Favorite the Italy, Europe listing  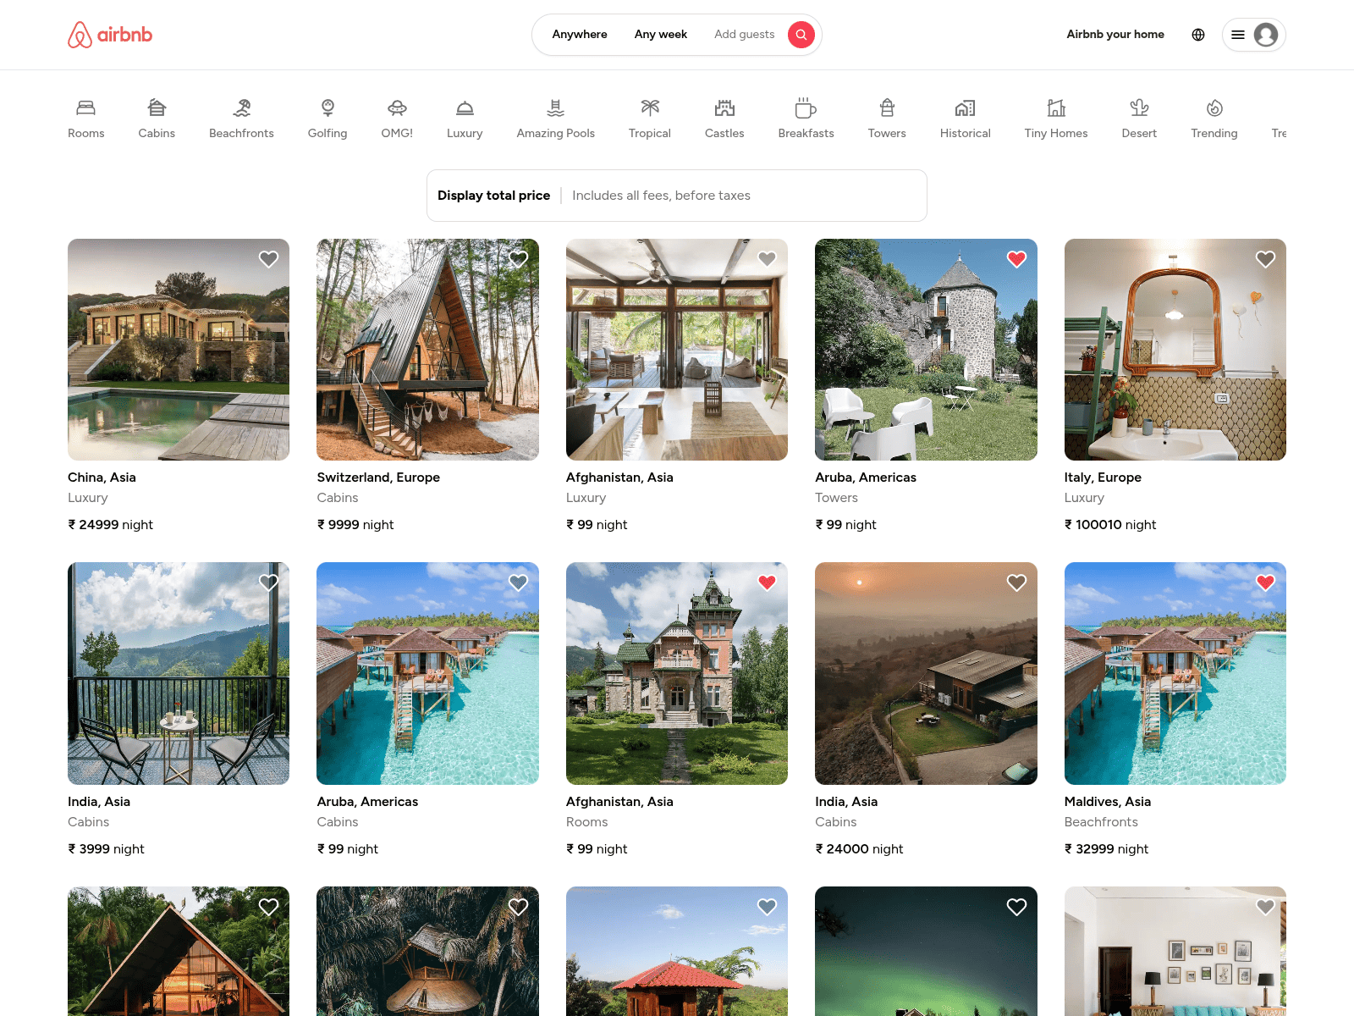[x=1265, y=259]
